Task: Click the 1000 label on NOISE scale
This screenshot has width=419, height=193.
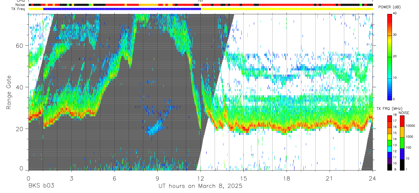Action: (410, 136)
